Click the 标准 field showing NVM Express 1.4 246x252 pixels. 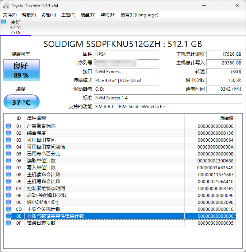click(168, 98)
